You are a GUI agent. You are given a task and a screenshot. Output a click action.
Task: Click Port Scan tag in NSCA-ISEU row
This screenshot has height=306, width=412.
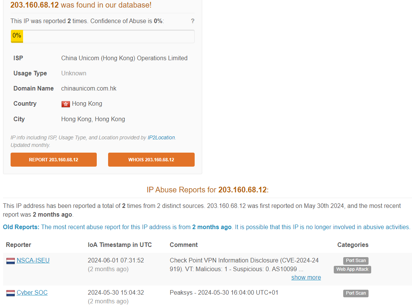(356, 261)
